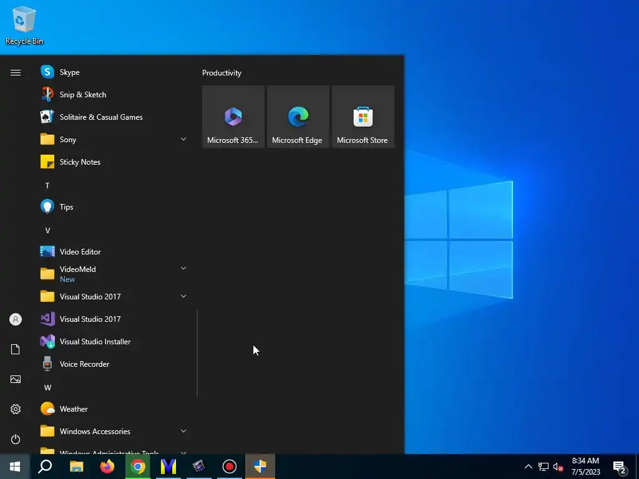The width and height of the screenshot is (639, 479).
Task: Click the Windows Start button
Action: point(15,467)
